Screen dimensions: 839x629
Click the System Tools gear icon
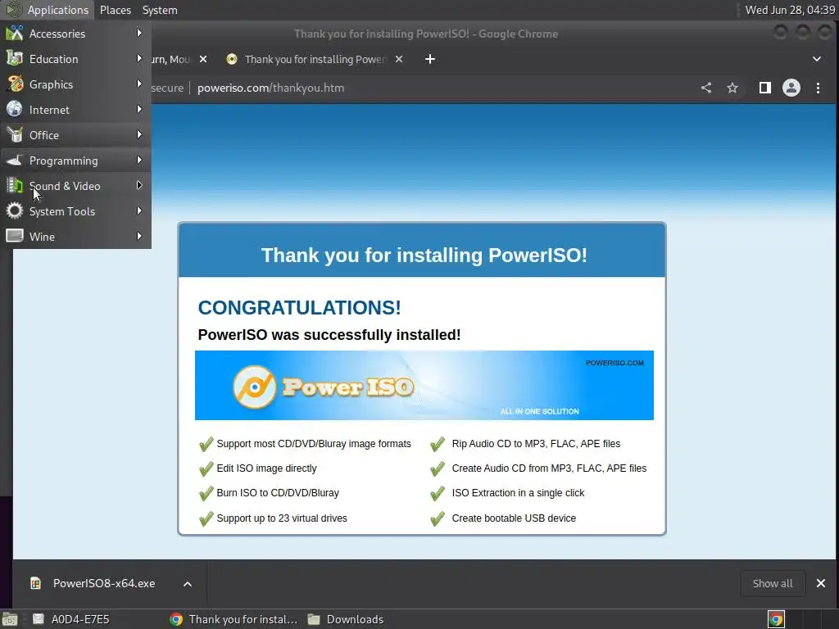[x=15, y=210]
